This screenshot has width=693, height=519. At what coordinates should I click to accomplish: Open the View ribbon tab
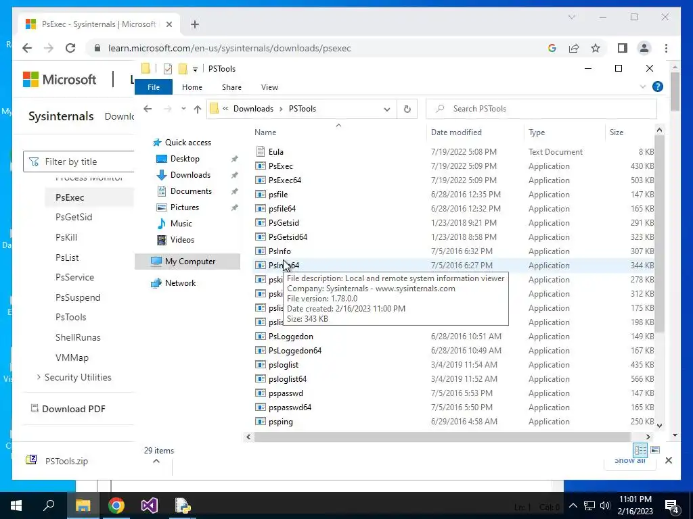click(269, 87)
